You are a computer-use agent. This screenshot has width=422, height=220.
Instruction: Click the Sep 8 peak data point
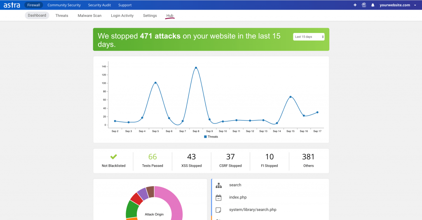[x=196, y=68]
